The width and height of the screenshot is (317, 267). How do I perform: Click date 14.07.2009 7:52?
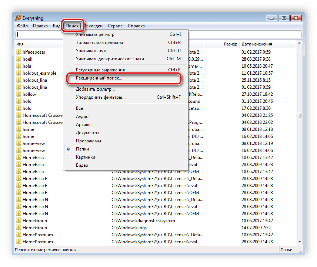(256, 228)
